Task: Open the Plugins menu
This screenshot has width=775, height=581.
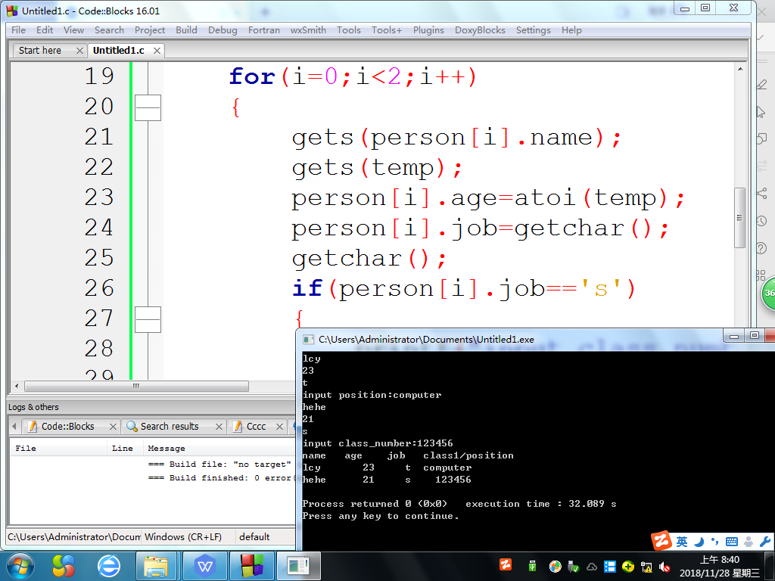Action: tap(428, 30)
